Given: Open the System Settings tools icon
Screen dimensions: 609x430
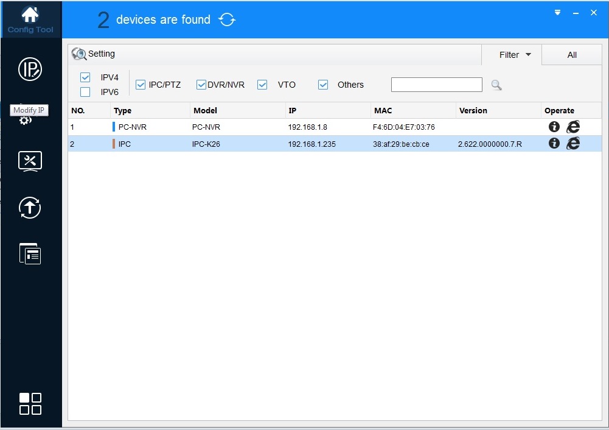Looking at the screenshot, I should pyautogui.click(x=30, y=161).
